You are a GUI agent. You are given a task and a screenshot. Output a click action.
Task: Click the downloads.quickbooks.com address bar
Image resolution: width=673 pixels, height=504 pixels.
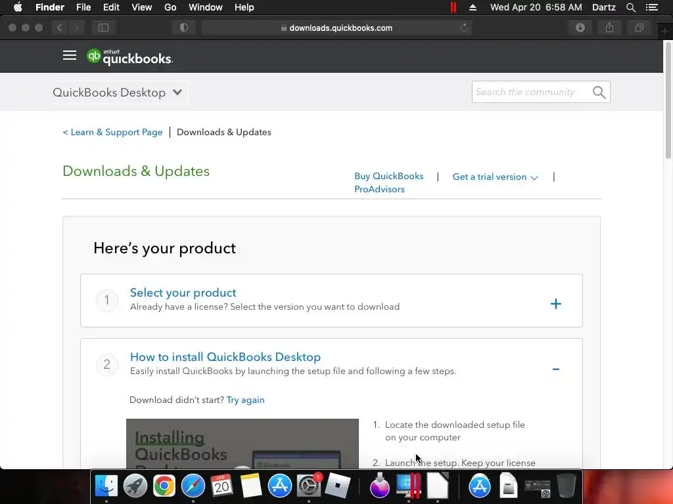[x=336, y=28]
